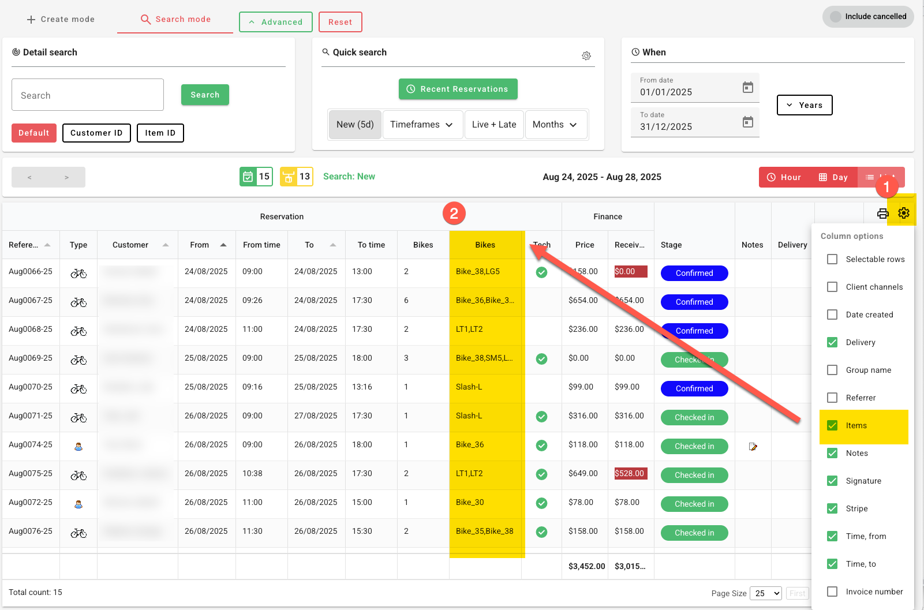Go to previous date range arrow
Image resolution: width=924 pixels, height=610 pixels.
point(29,177)
